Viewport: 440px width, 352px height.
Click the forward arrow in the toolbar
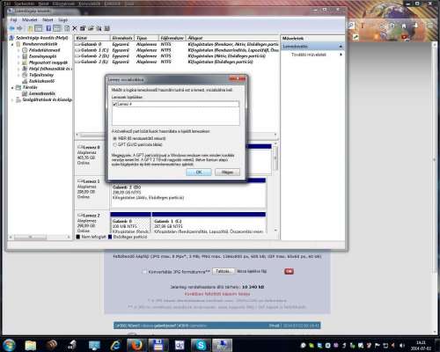click(19, 28)
